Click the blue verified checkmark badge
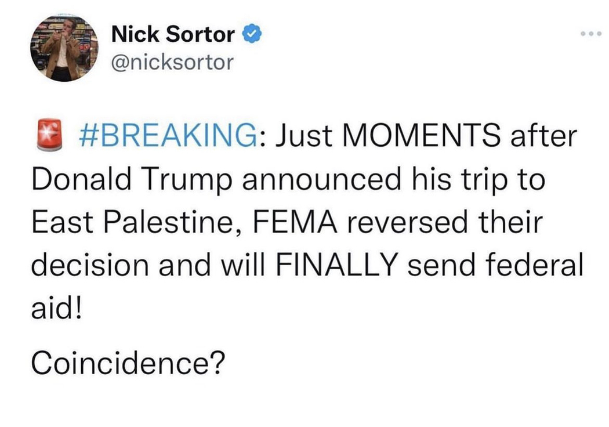609x427 pixels. tap(252, 34)
